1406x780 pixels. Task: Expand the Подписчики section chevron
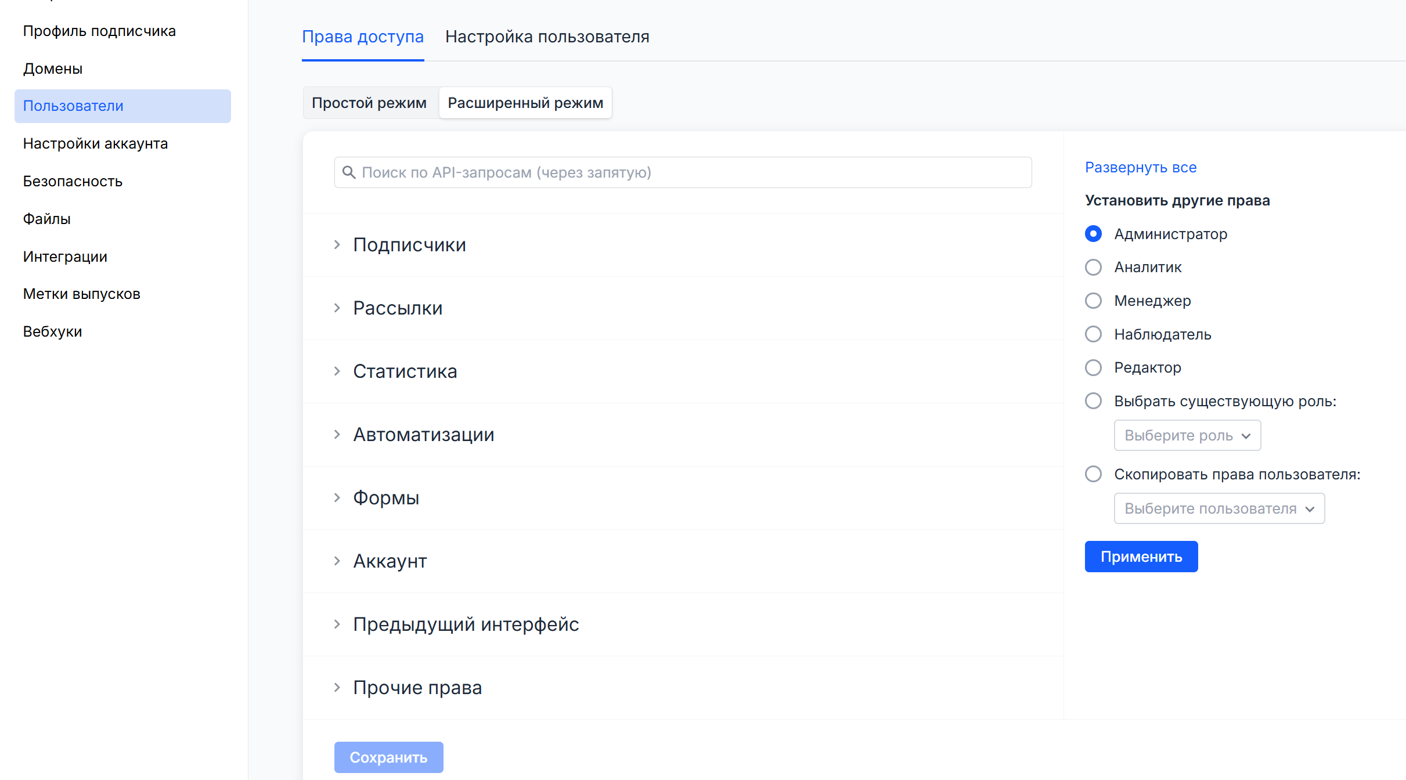[337, 245]
